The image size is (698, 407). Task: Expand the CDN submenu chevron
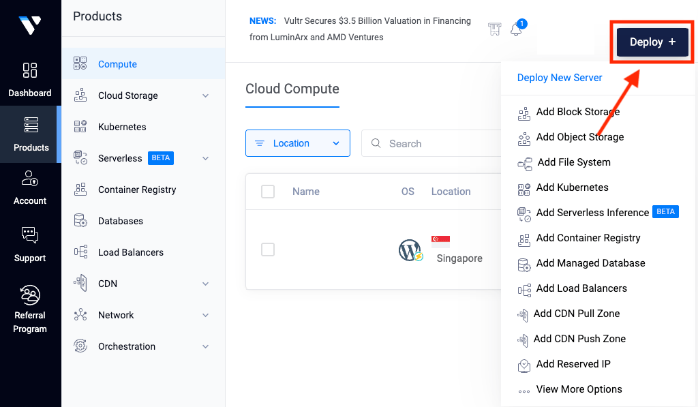[205, 284]
